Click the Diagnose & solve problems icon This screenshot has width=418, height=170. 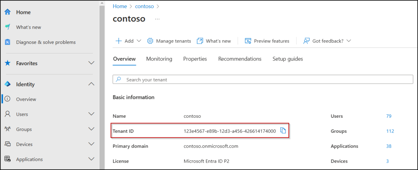point(7,42)
